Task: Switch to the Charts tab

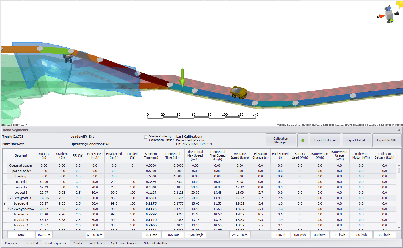Action: [x=77, y=243]
